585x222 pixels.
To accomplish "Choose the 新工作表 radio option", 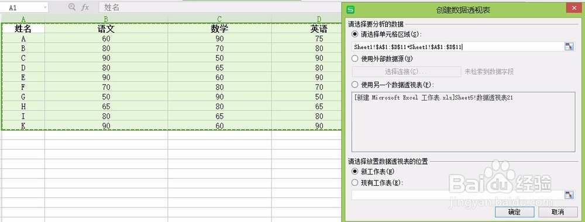I will point(355,172).
